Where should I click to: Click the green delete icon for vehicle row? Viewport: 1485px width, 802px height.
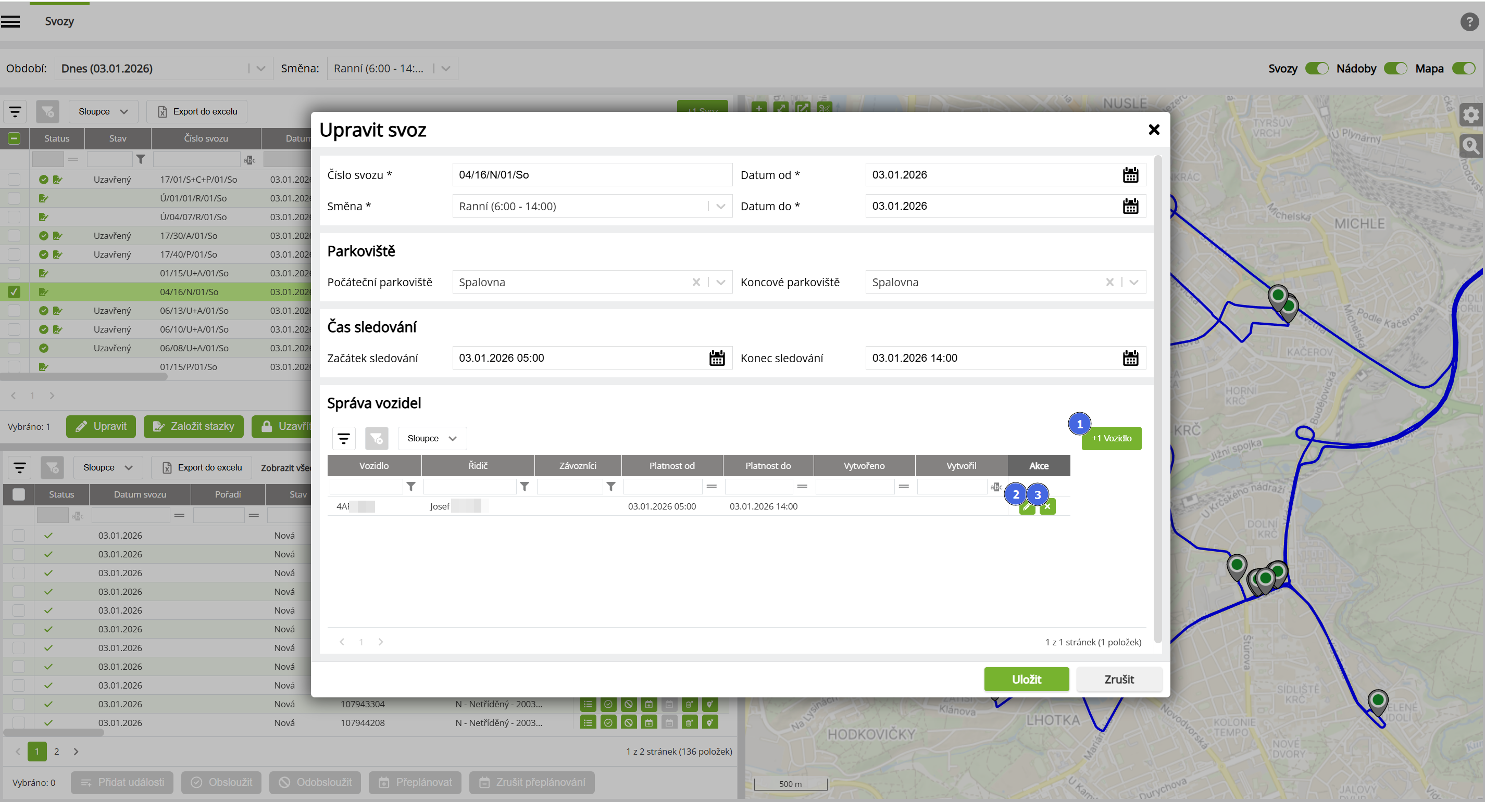coord(1047,507)
